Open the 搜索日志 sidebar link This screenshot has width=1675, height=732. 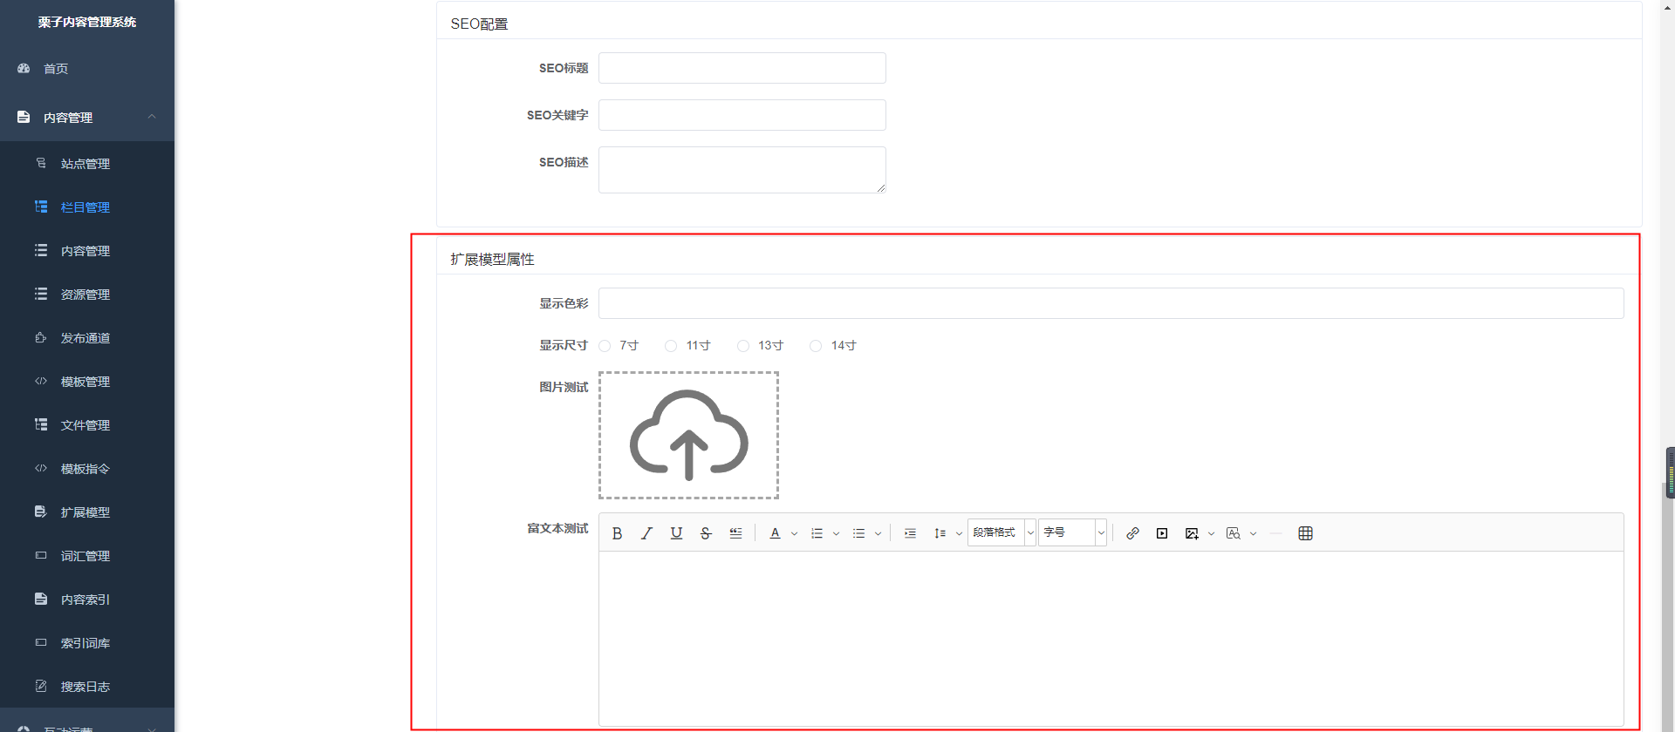coord(85,687)
